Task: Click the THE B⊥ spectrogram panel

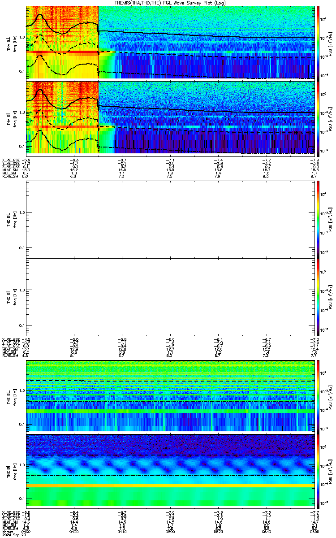Action: pos(170,395)
